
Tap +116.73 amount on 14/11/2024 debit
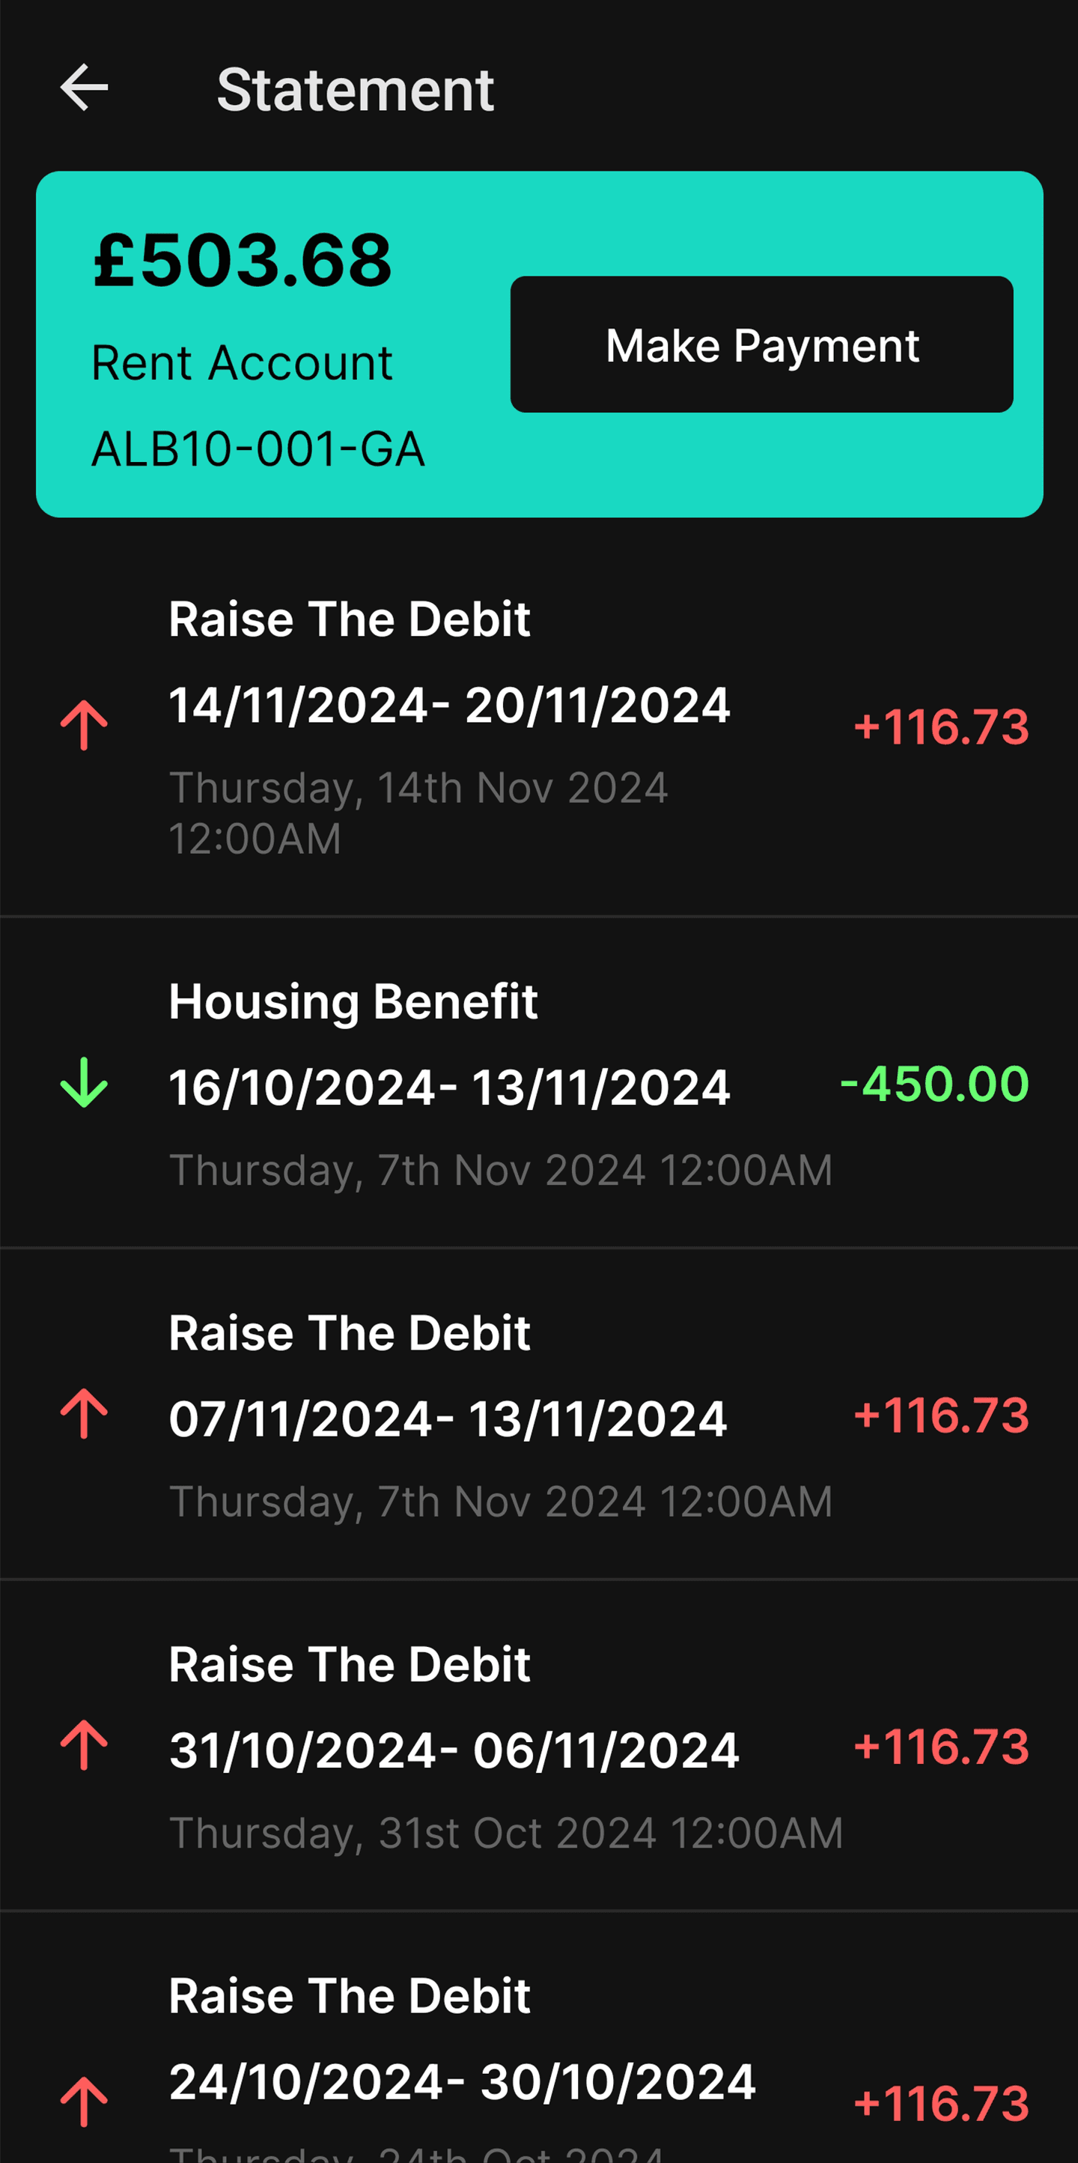(x=941, y=727)
